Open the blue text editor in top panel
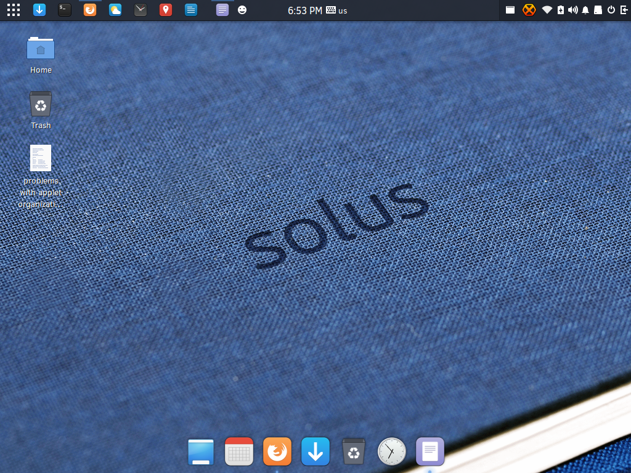The height and width of the screenshot is (473, 631). [191, 10]
